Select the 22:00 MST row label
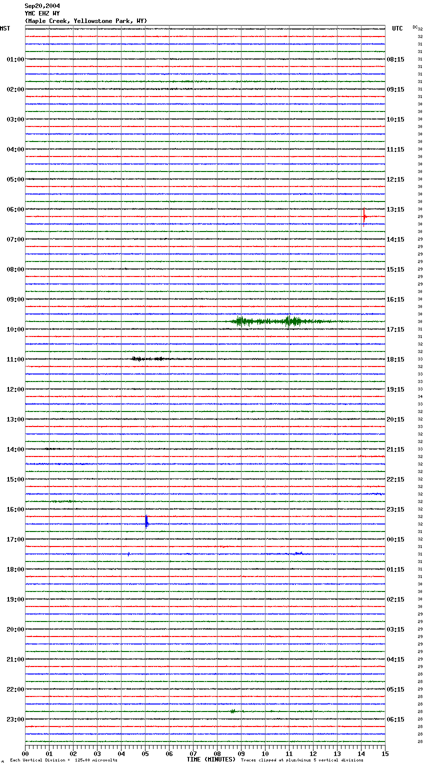 (15, 689)
